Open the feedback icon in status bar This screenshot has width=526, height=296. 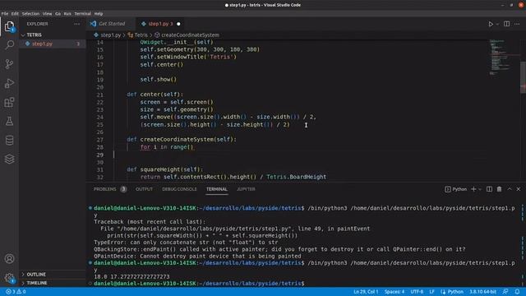pos(505,292)
